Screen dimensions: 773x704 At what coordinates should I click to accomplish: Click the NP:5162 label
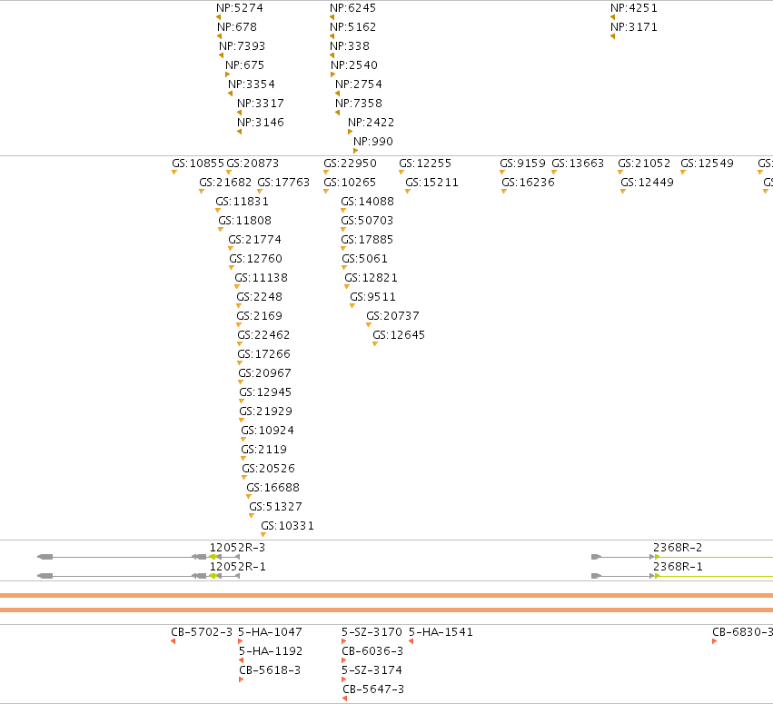pyautogui.click(x=353, y=27)
